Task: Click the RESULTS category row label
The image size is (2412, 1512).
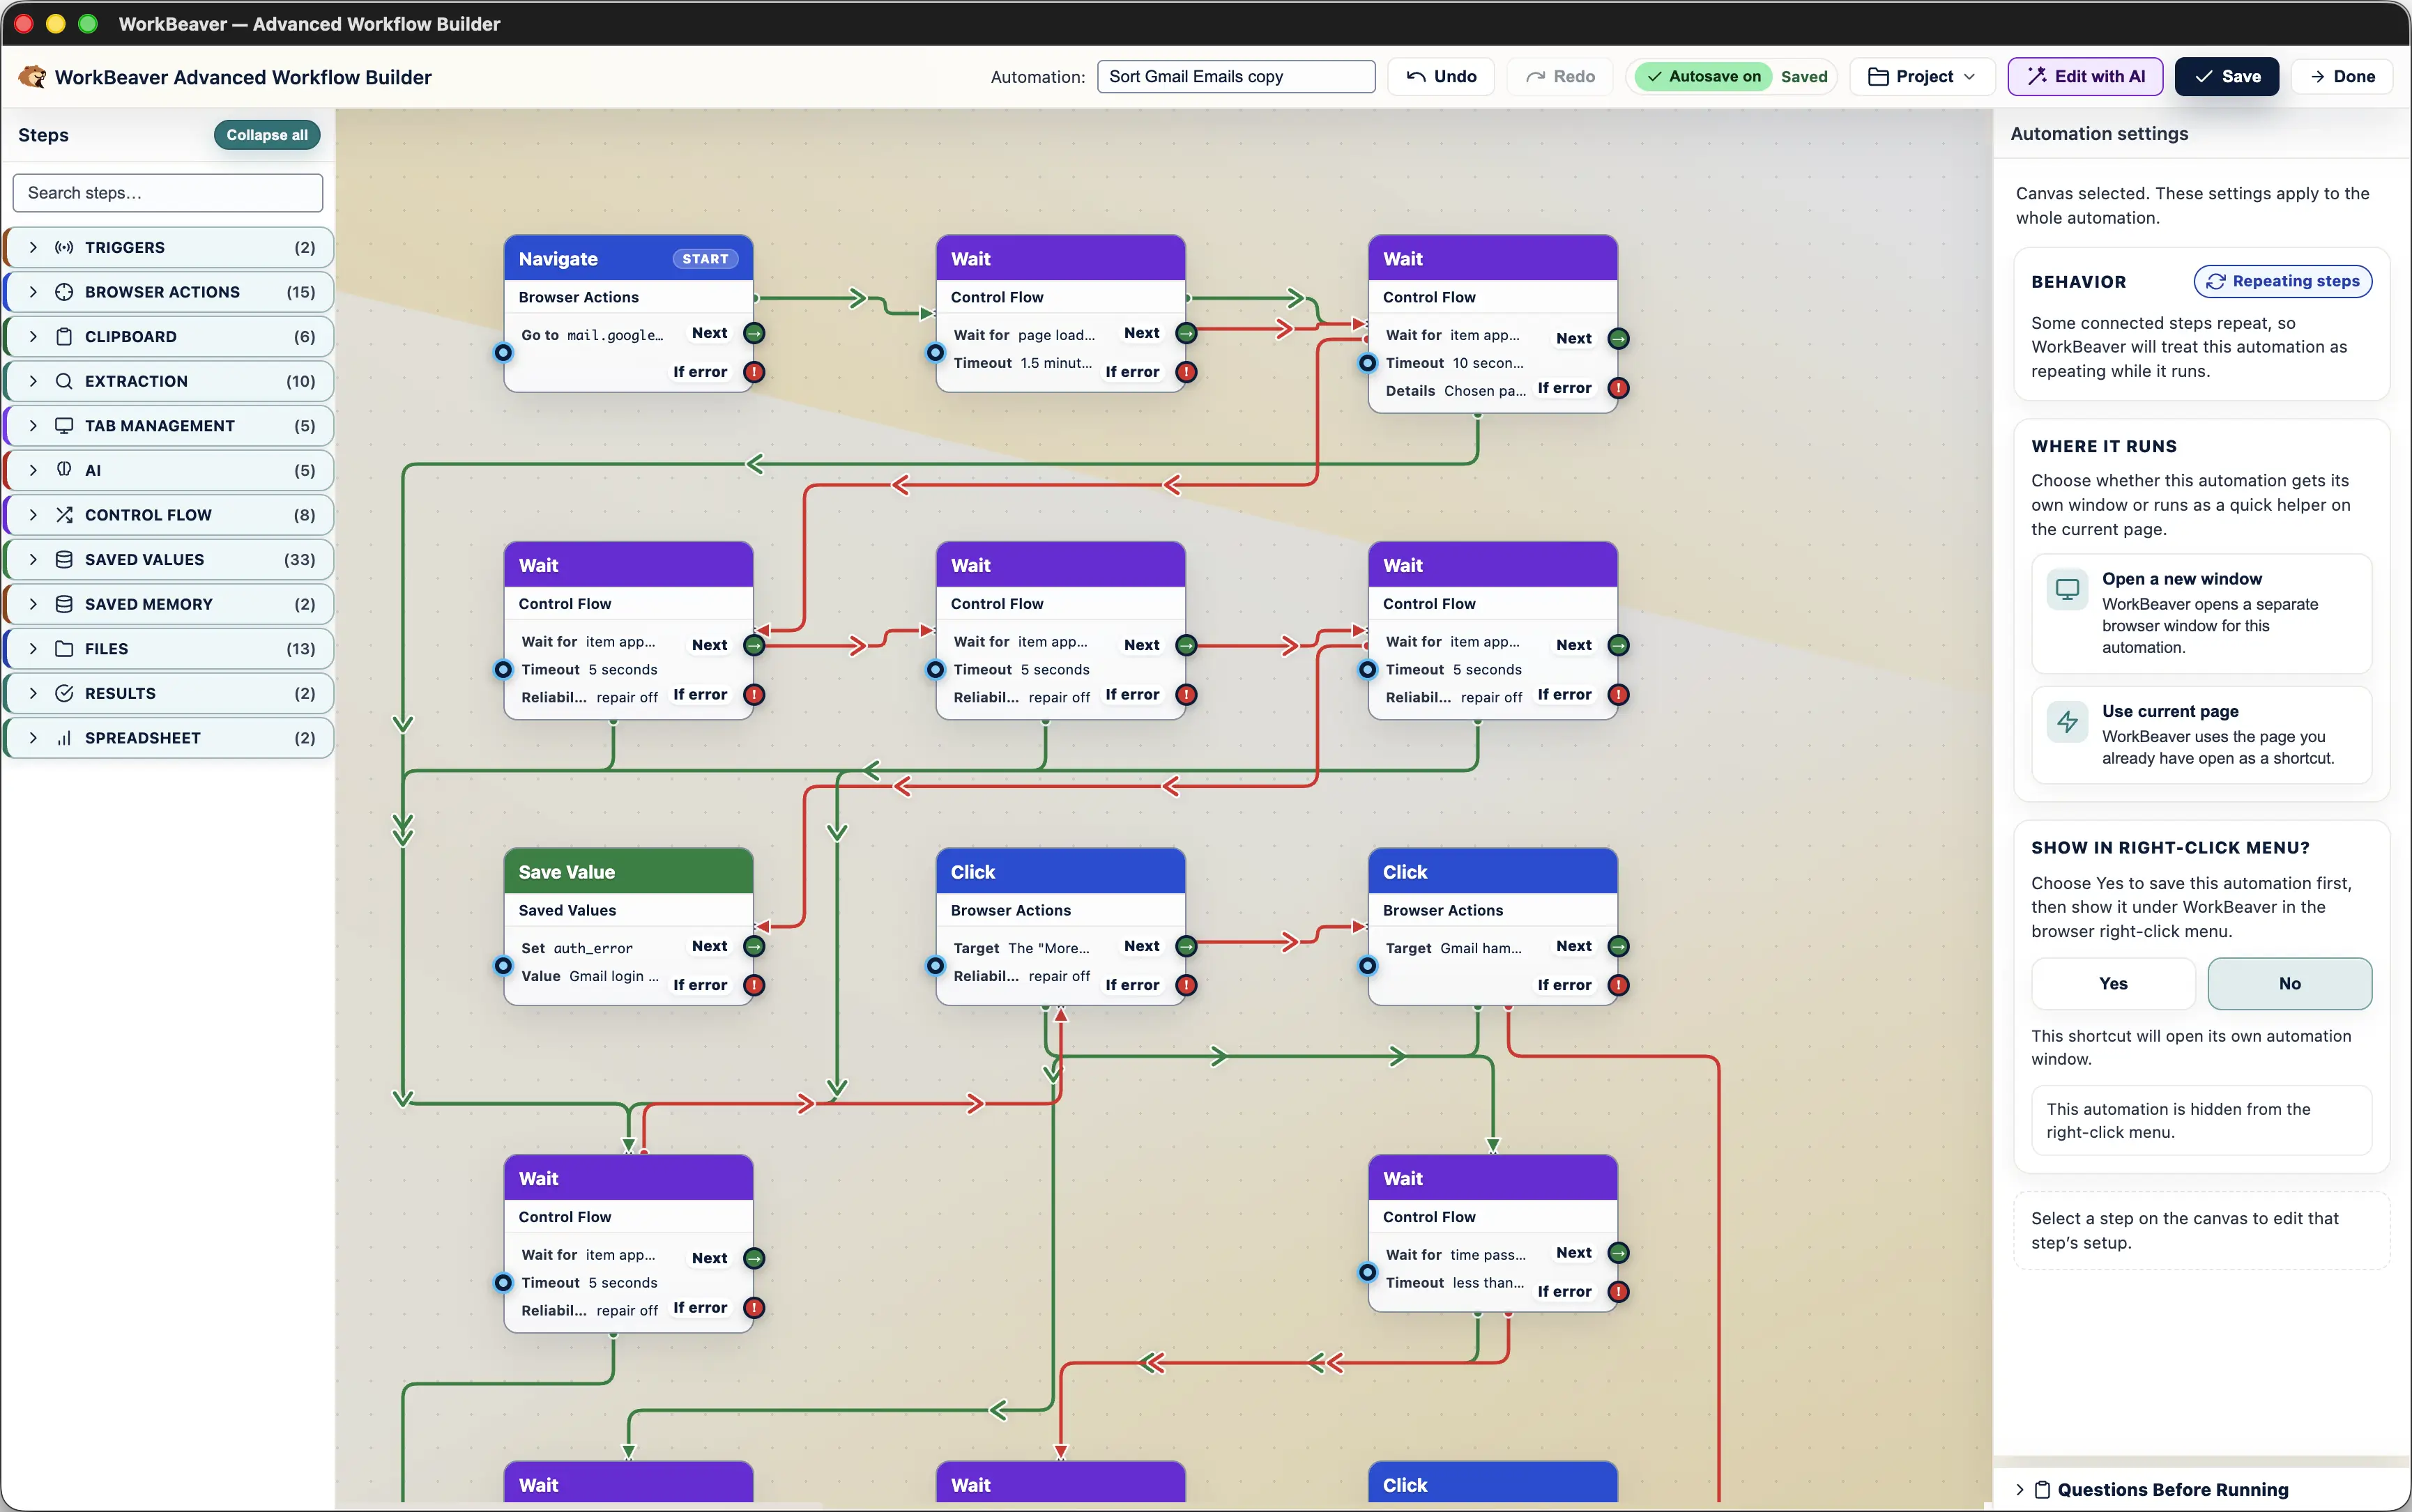Action: pos(120,693)
